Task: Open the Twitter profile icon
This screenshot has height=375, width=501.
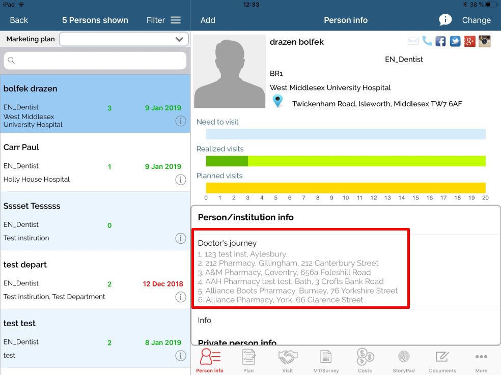Action: point(455,41)
